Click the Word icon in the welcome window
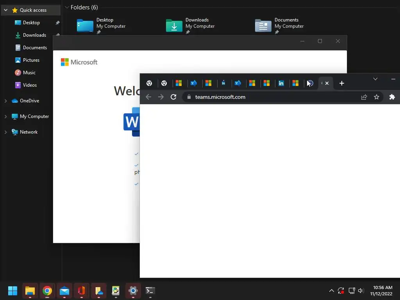Image resolution: width=400 pixels, height=300 pixels. point(132,122)
